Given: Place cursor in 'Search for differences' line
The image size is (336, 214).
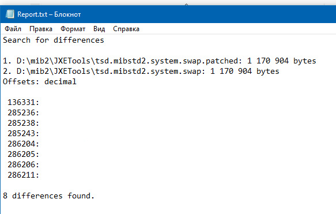Looking at the screenshot, I should click(x=54, y=40).
